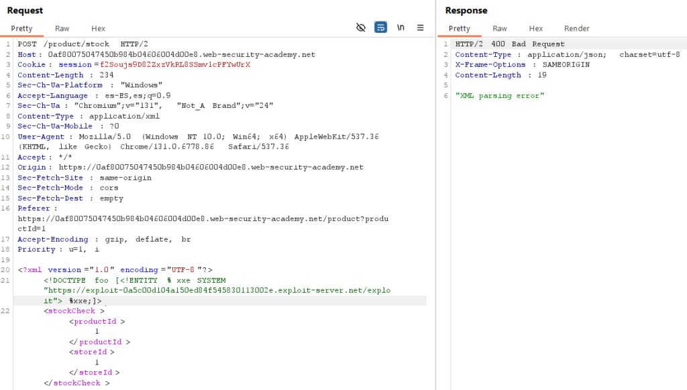Click the opening storeId tag
The image size is (687, 390).
click(91, 352)
